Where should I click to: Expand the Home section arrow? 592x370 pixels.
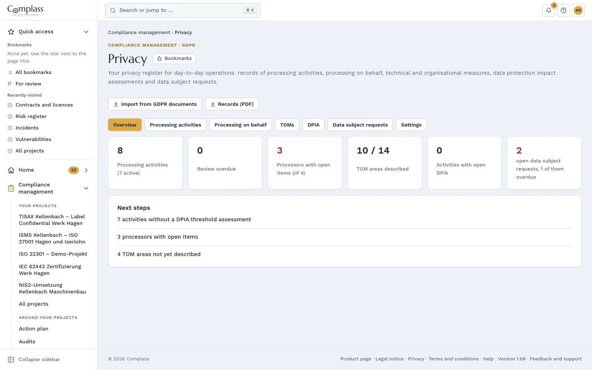86,170
